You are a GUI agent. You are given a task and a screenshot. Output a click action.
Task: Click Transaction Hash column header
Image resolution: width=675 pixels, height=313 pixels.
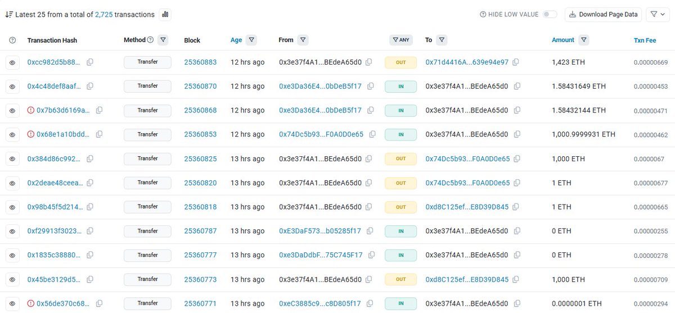coord(52,40)
